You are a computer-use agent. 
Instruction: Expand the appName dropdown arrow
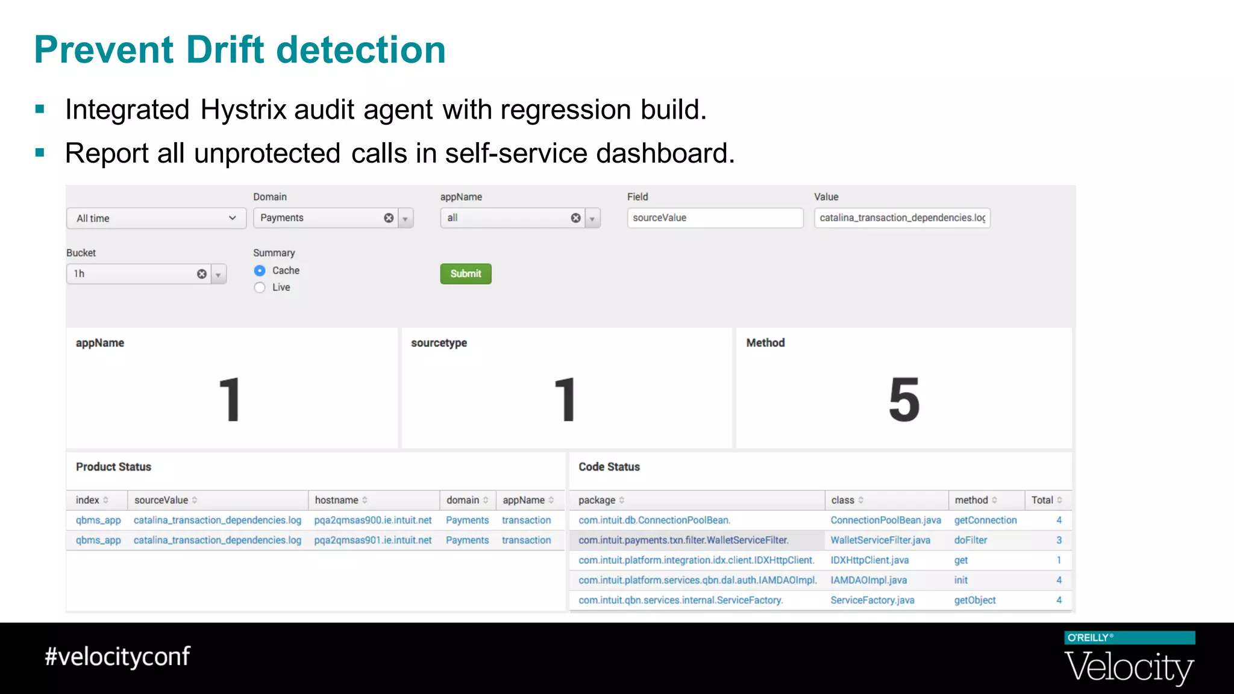click(592, 218)
